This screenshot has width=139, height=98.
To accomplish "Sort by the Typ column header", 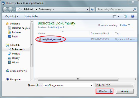I will 117,34.
